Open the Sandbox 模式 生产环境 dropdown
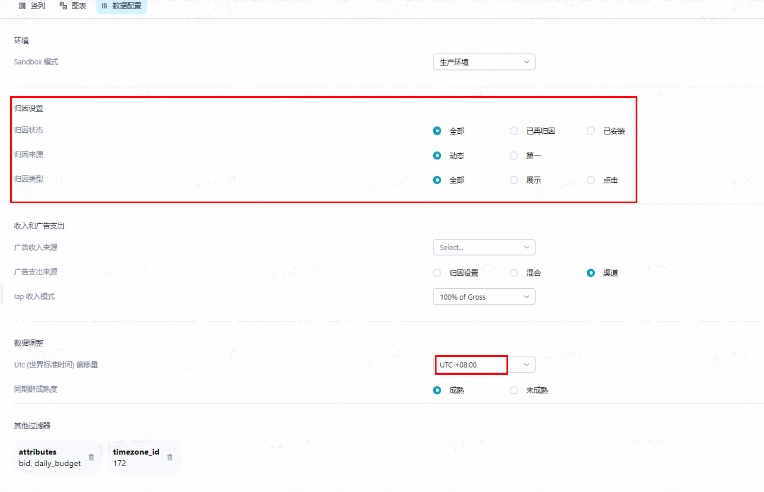Screen dimensions: 764x492 point(484,62)
